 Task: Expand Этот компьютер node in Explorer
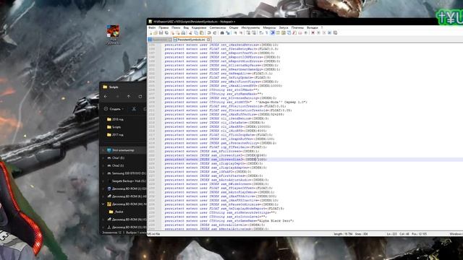click(x=103, y=150)
